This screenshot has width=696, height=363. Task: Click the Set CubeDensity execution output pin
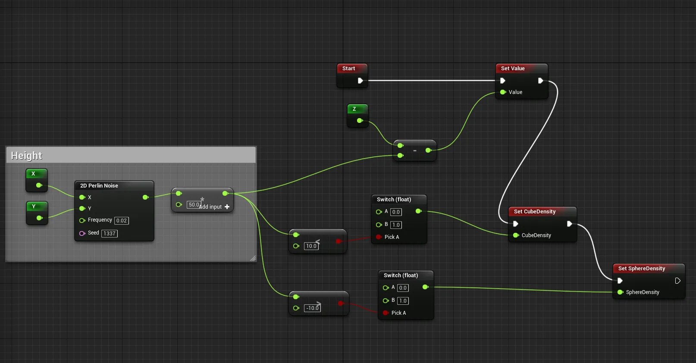pos(569,224)
